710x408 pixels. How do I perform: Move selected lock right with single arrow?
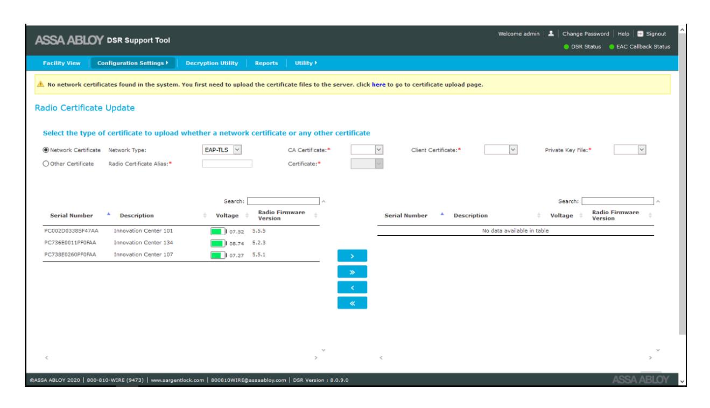click(352, 255)
